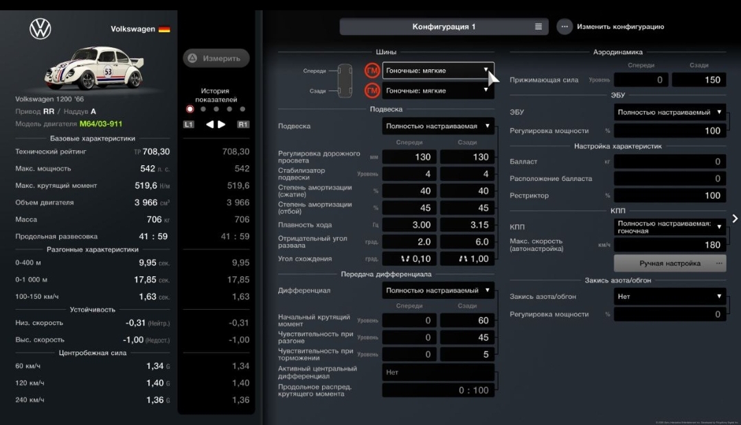
Task: Click the R1 button icon
Action: 243,125
